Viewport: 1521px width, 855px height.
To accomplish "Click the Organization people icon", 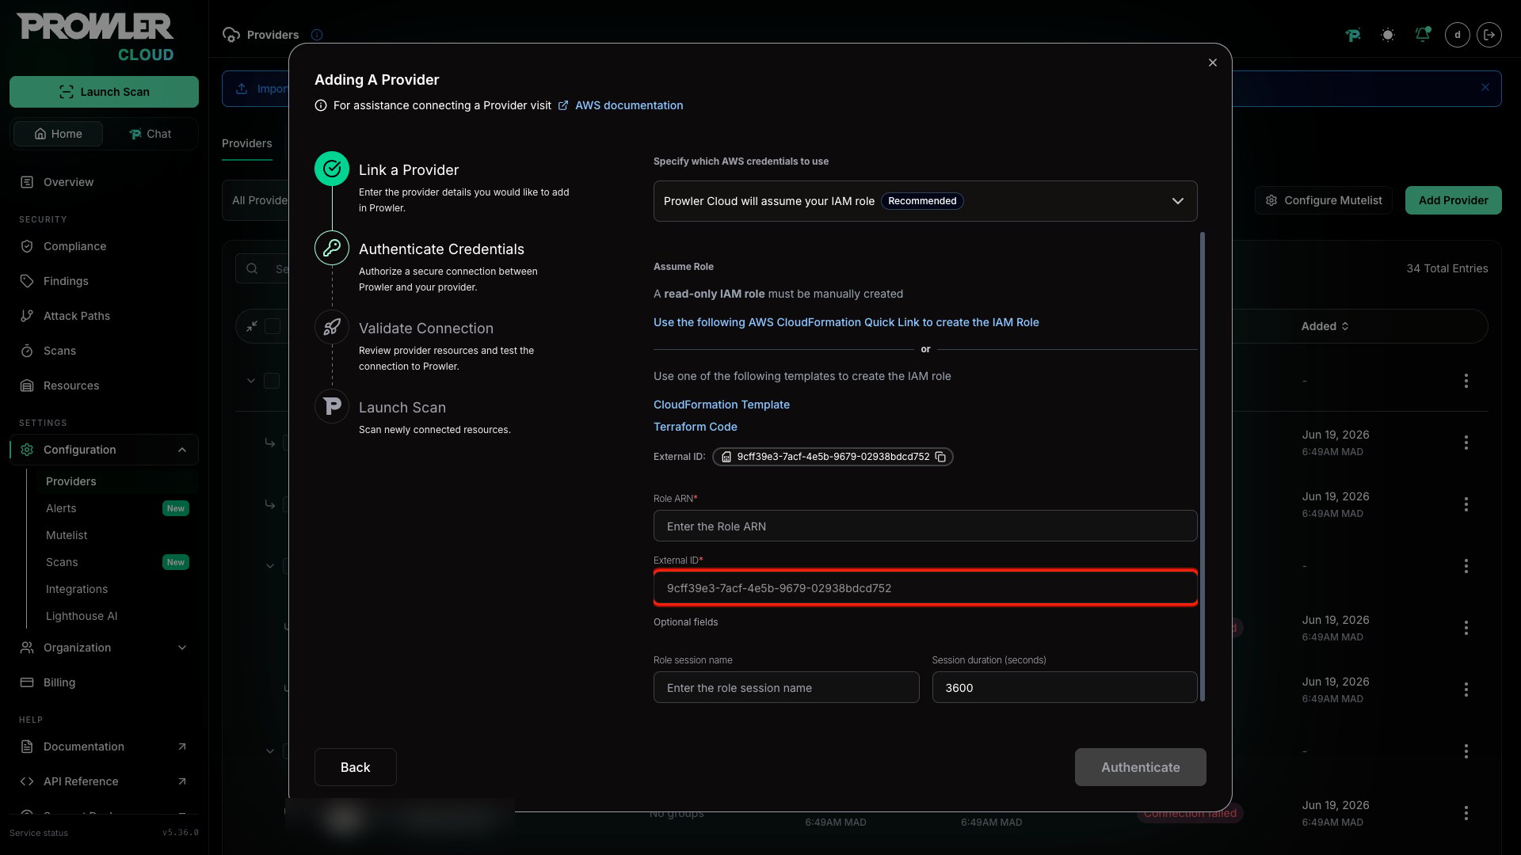I will pyautogui.click(x=27, y=648).
